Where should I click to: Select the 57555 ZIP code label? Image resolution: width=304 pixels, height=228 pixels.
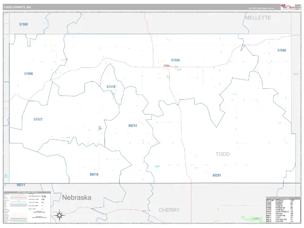(x=175, y=60)
